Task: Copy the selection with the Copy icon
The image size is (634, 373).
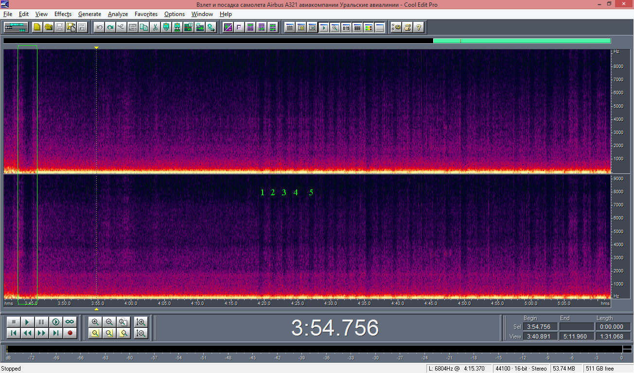Action: click(x=144, y=27)
